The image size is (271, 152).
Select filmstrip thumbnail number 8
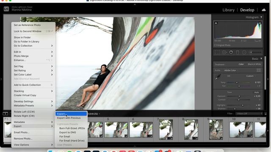point(191,130)
